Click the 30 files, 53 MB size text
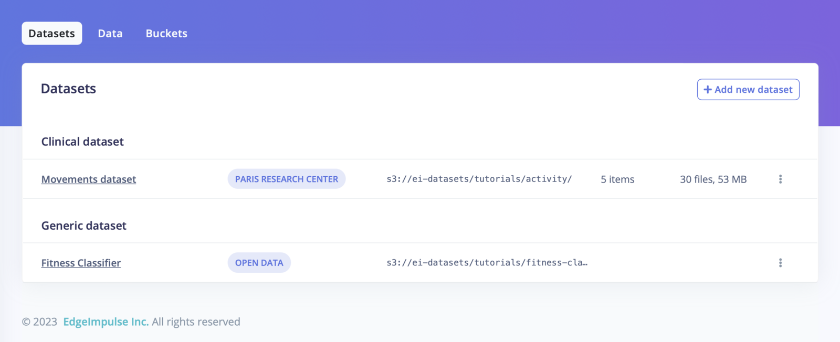 click(x=713, y=179)
